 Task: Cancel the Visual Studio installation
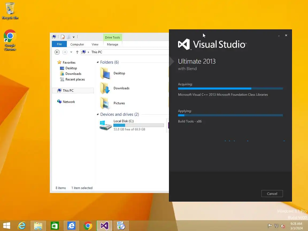pyautogui.click(x=272, y=194)
